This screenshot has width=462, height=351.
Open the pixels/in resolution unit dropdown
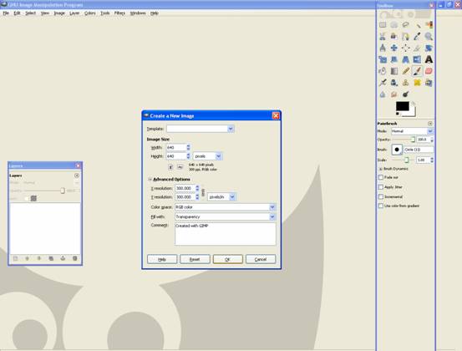(221, 197)
